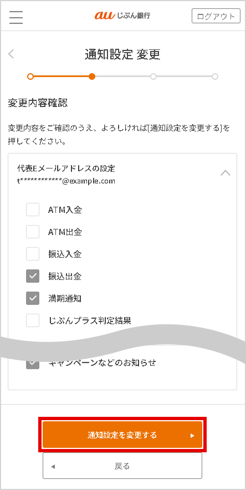The width and height of the screenshot is (246, 490).
Task: Click the last step progress circle
Action: point(215,76)
